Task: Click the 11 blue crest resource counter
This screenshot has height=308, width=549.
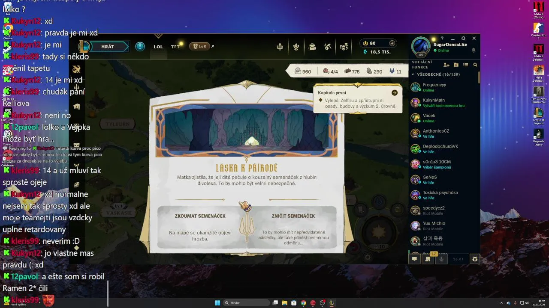Action: 395,71
